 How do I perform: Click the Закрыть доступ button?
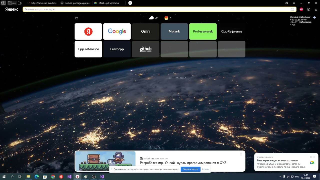click(x=190, y=169)
